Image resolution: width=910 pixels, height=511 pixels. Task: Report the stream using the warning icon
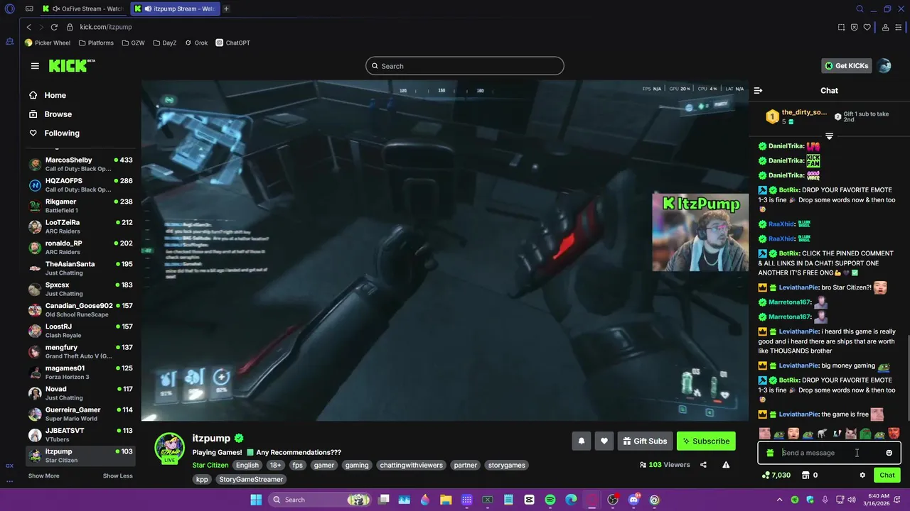pos(726,465)
